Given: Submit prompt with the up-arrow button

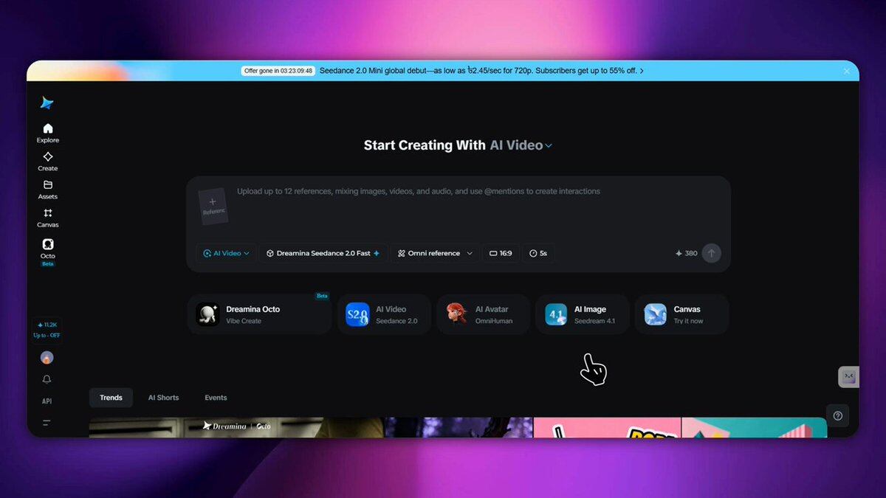Looking at the screenshot, I should click(x=711, y=253).
